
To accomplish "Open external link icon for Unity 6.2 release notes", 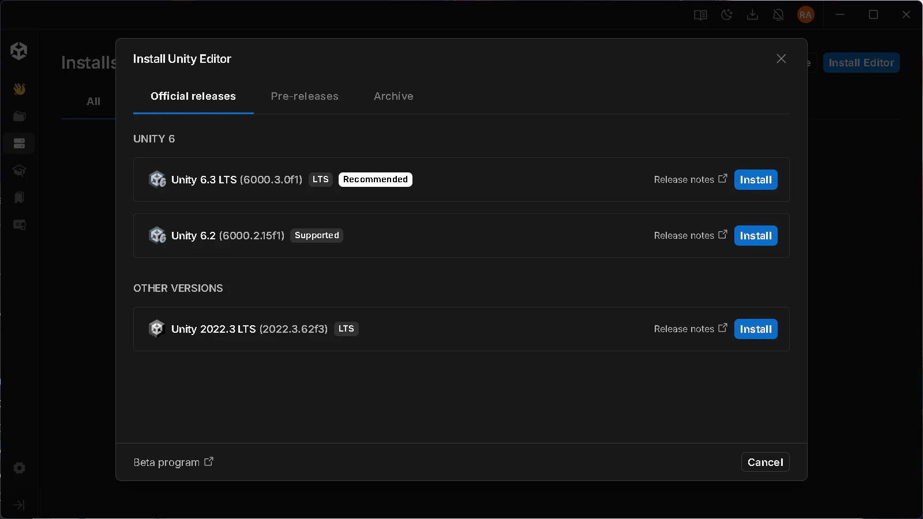I will coord(723,235).
